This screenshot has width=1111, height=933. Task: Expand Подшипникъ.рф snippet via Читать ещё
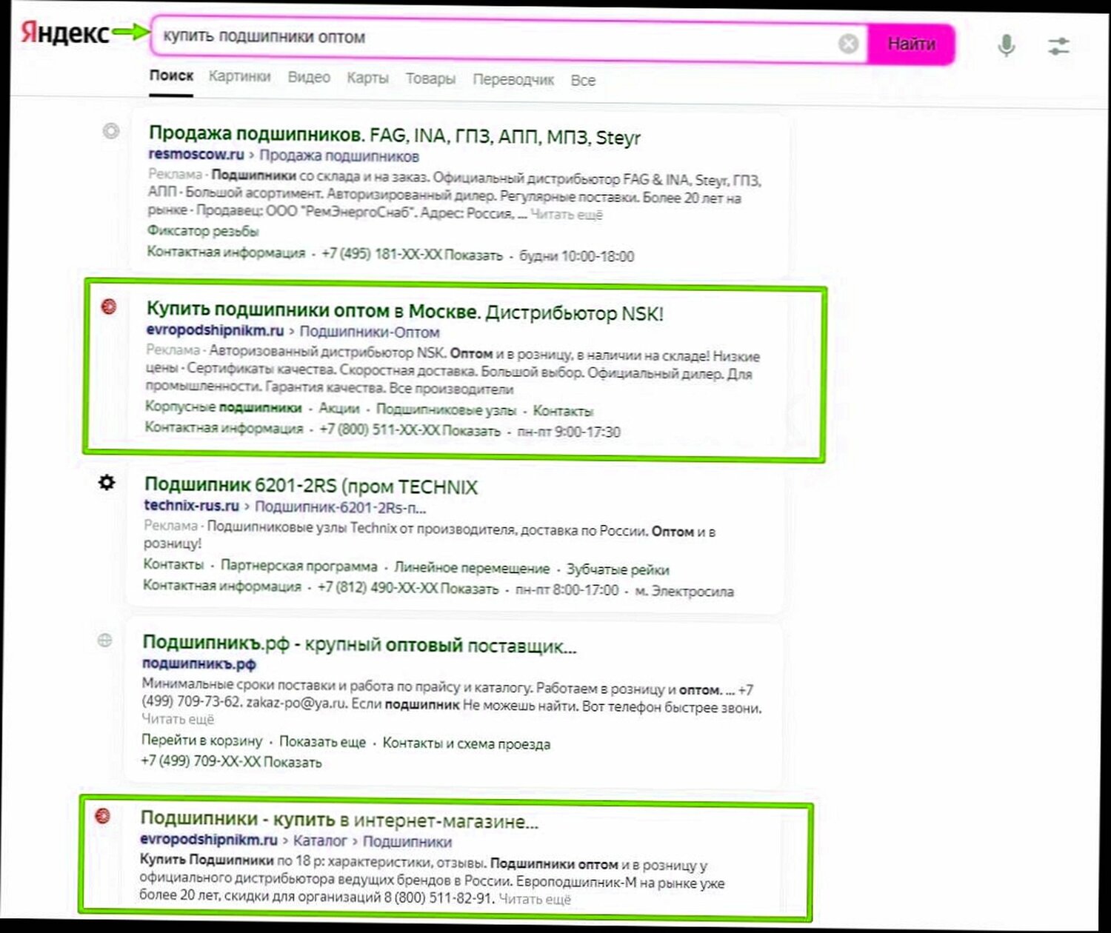pos(178,720)
